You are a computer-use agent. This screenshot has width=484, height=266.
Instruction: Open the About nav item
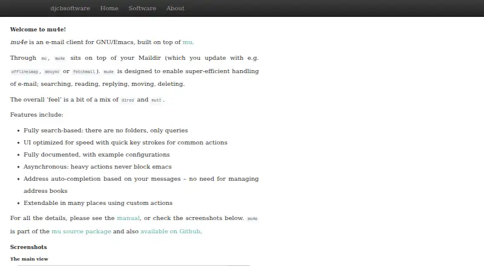pyautogui.click(x=175, y=8)
